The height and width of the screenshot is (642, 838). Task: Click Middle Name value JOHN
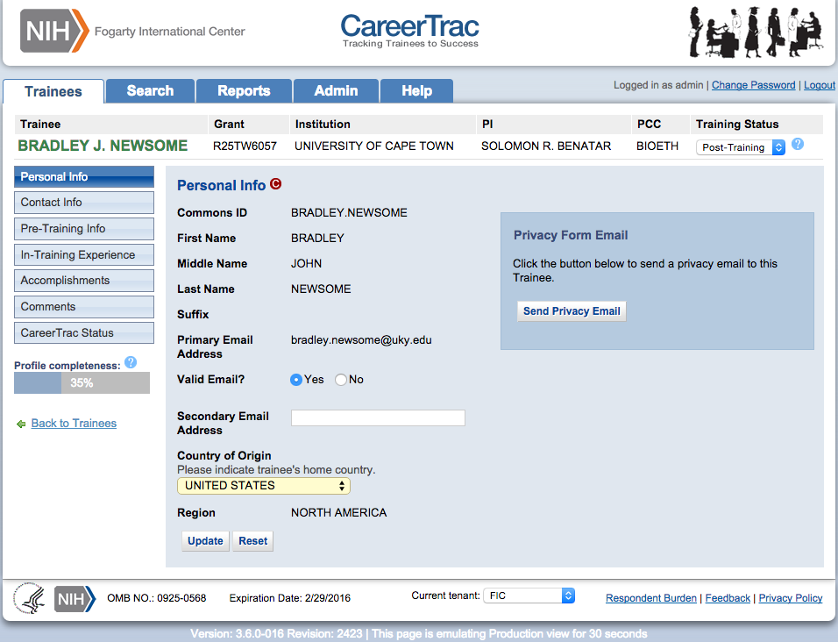(x=306, y=263)
